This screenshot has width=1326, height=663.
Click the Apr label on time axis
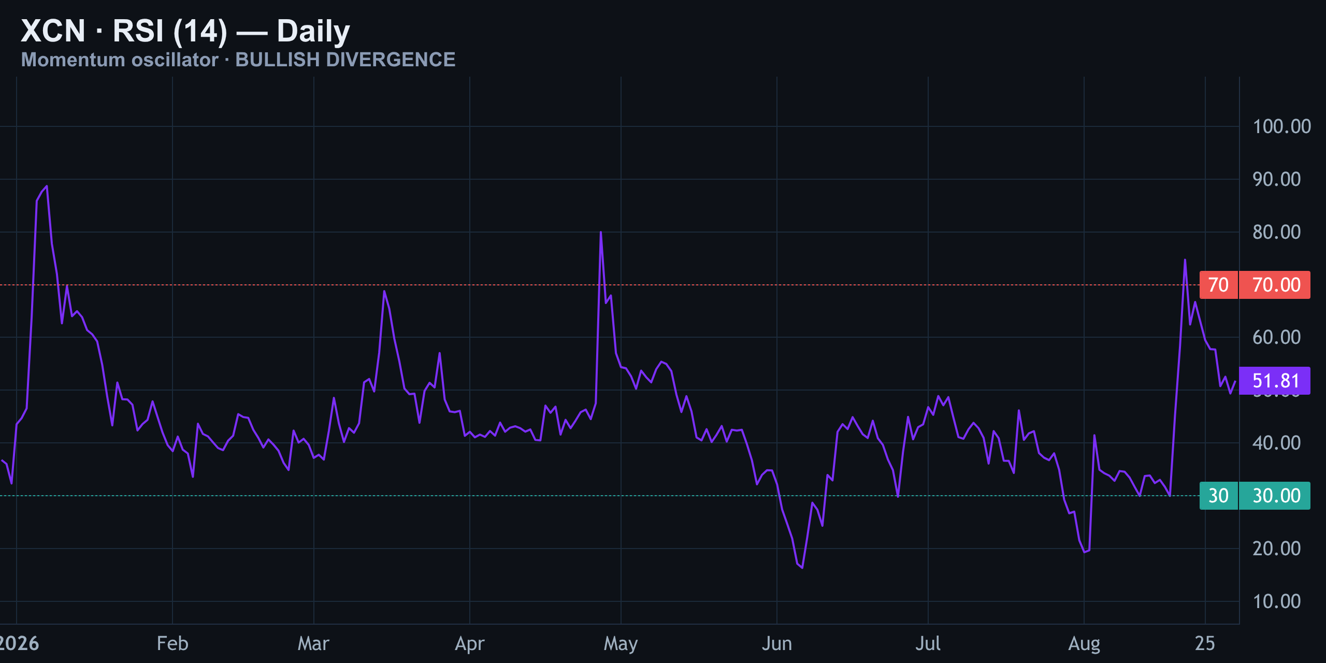470,643
